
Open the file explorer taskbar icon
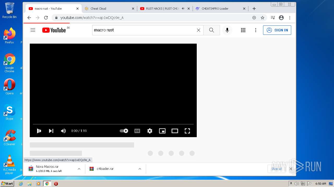pos(29,184)
